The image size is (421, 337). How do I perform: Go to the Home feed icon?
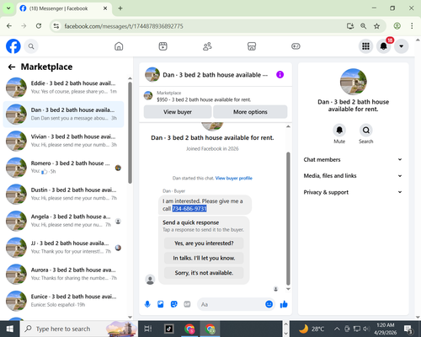119,46
